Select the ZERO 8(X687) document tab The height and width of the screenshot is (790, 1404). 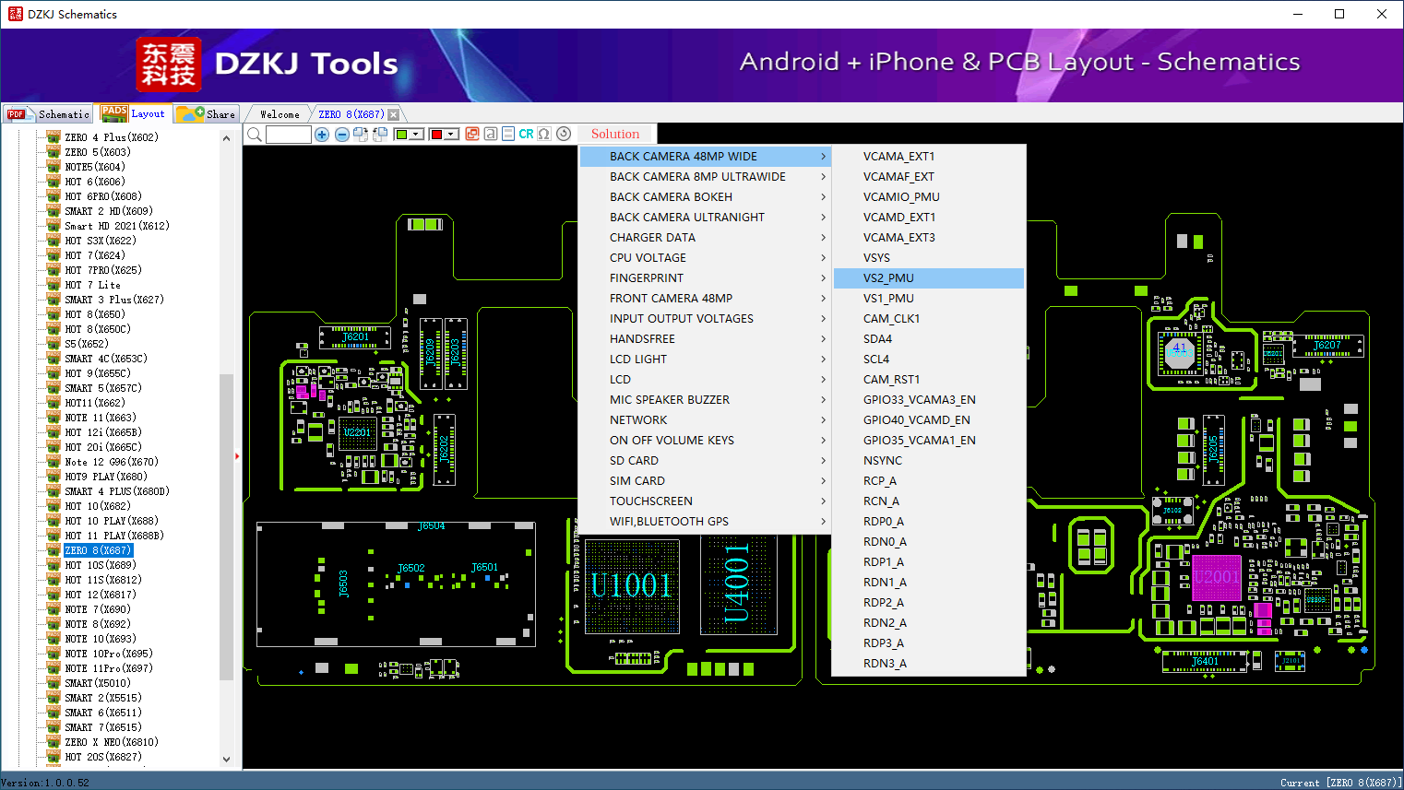(x=351, y=114)
